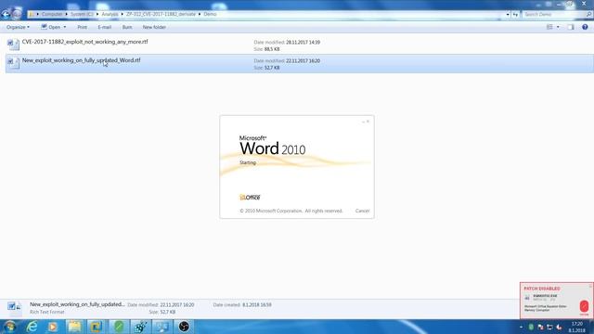Select file New_exploit_working_on_fully_updated_Word.rtf

(x=81, y=60)
